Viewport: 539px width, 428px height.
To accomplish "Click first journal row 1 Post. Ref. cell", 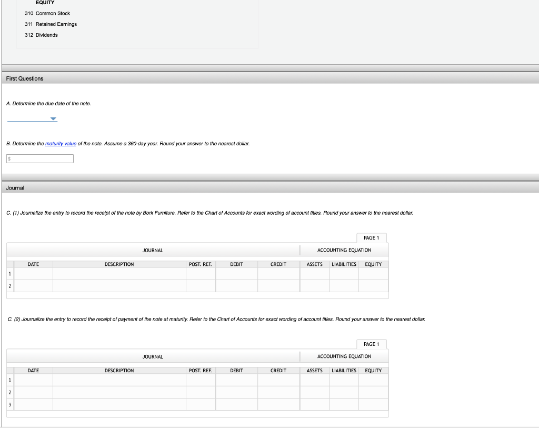I will click(201, 274).
